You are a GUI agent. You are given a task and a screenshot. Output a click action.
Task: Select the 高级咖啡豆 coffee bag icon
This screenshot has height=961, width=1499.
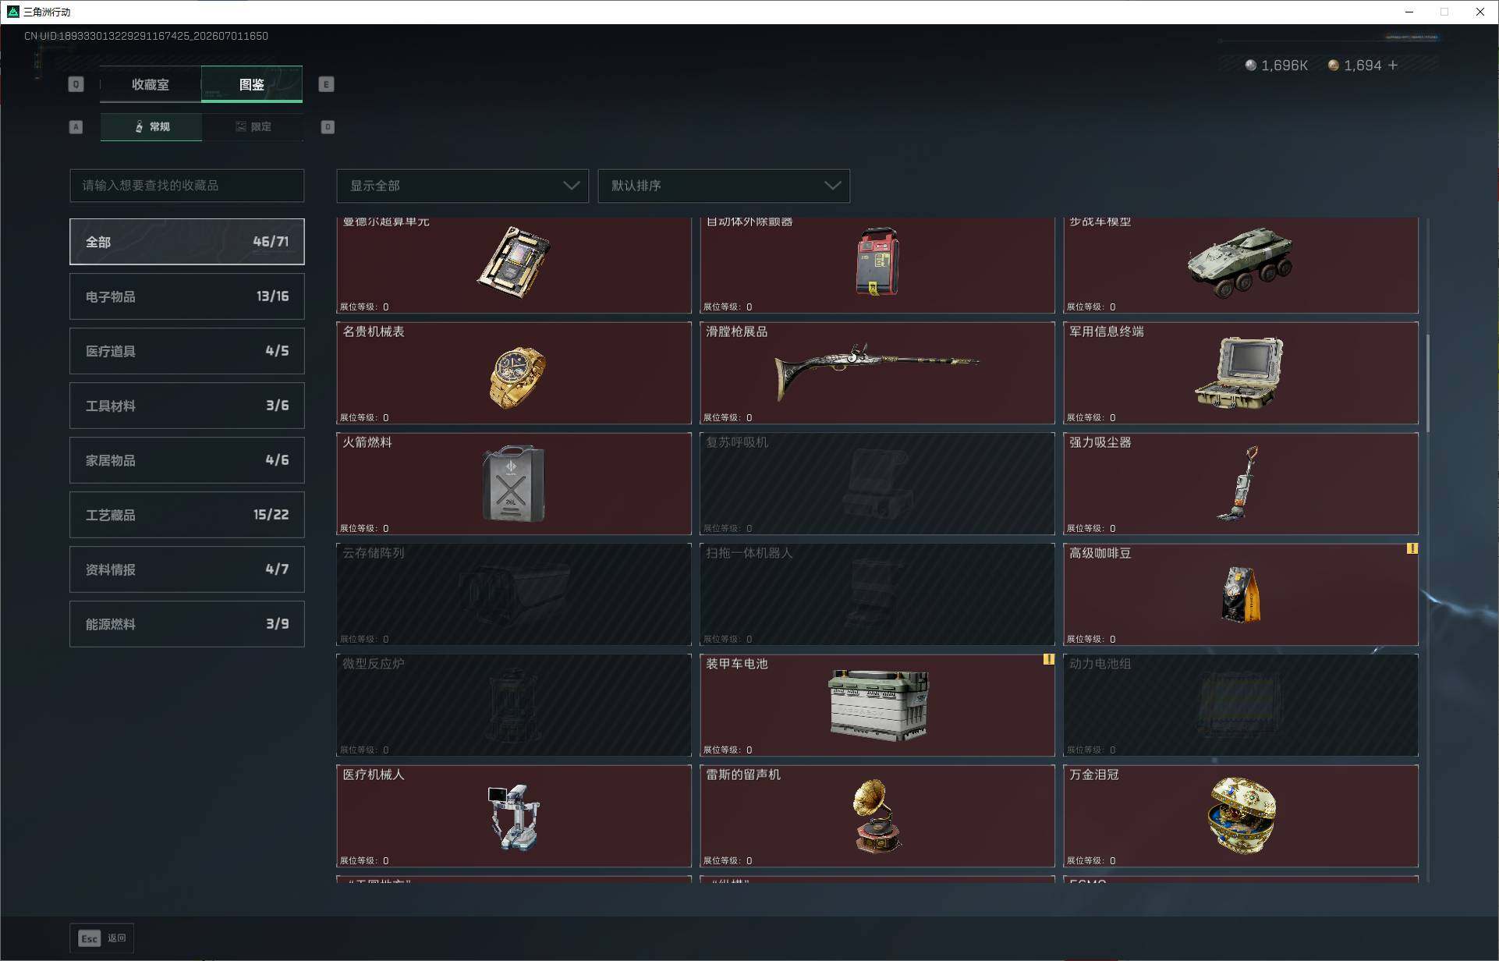coord(1240,594)
